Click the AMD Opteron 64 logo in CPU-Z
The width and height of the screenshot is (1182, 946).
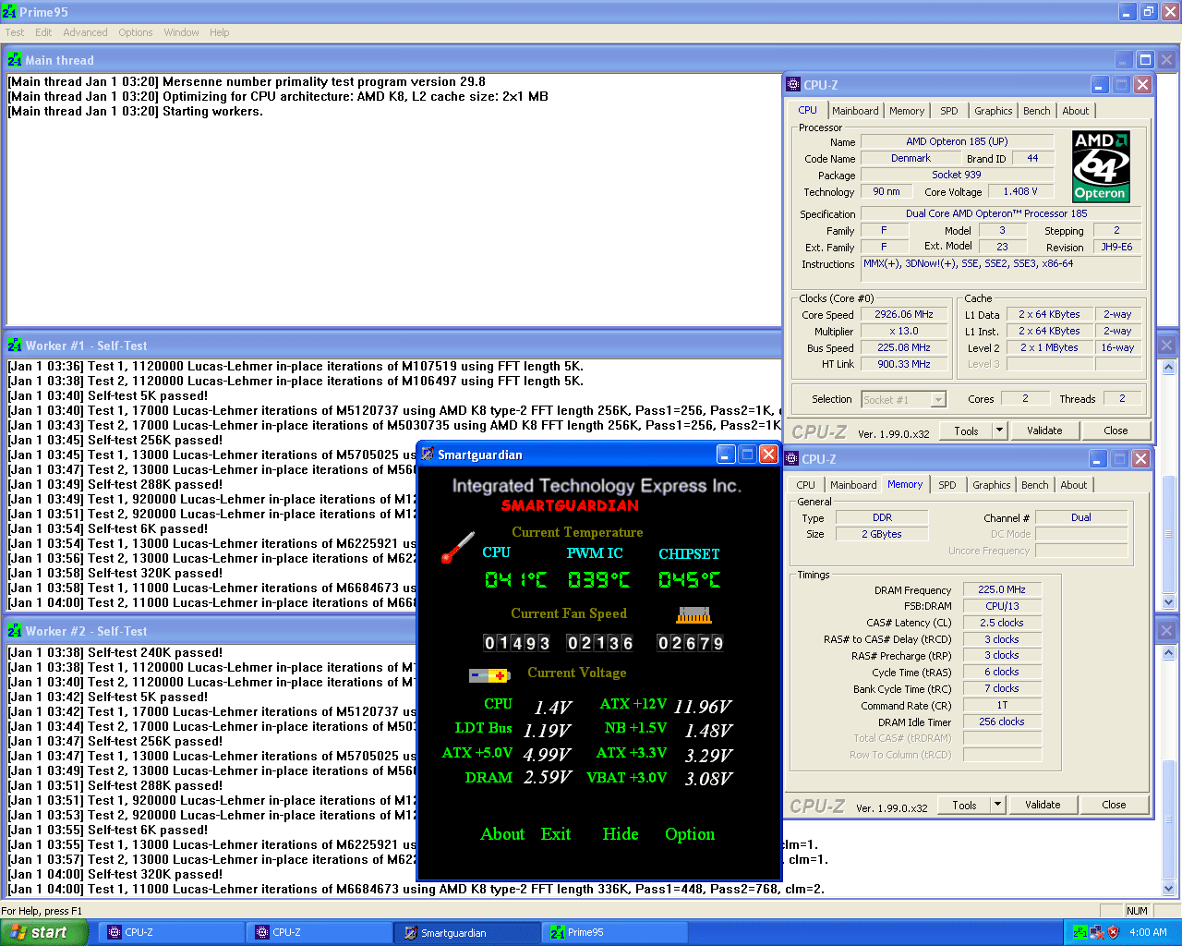pyautogui.click(x=1101, y=166)
